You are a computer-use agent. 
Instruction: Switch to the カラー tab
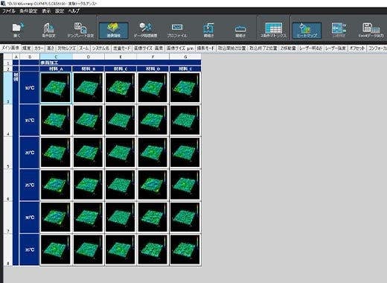coord(39,48)
